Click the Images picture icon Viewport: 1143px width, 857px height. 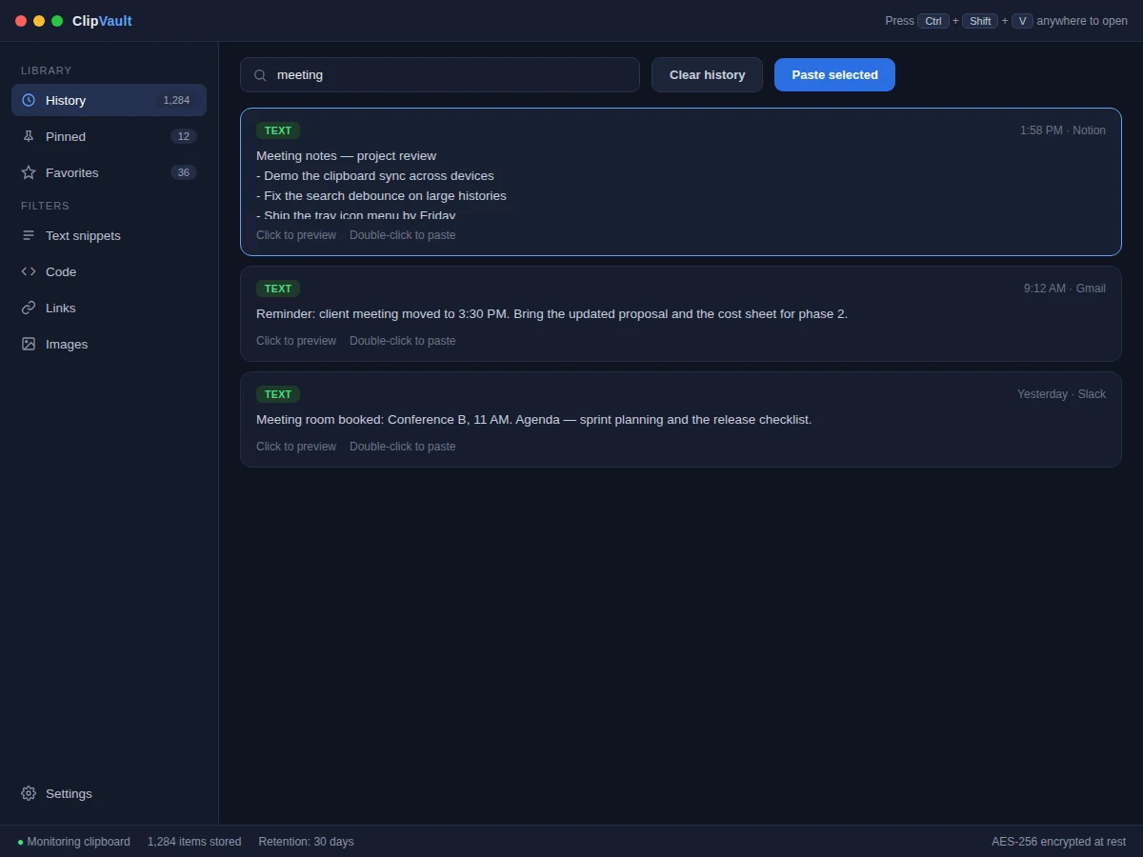29,344
